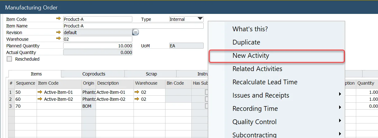The height and width of the screenshot is (138, 378).
Task: Click link arrow beside Active-Item-02 item code
Action: [x=40, y=99]
